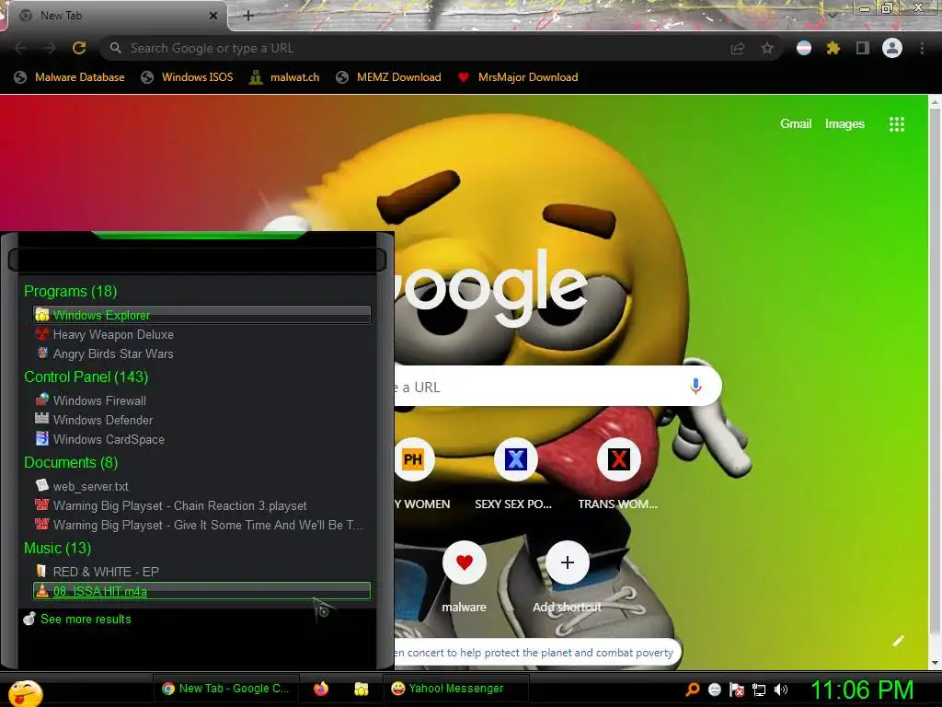Play 08. ISSA HIT.m4a
942x707 pixels.
click(x=201, y=591)
